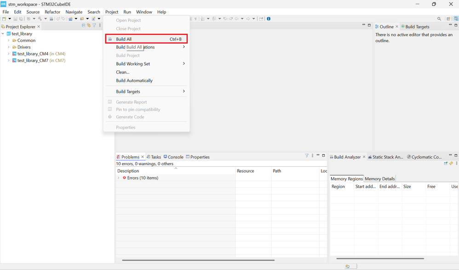Close the Build Analyzer tab

(364, 157)
